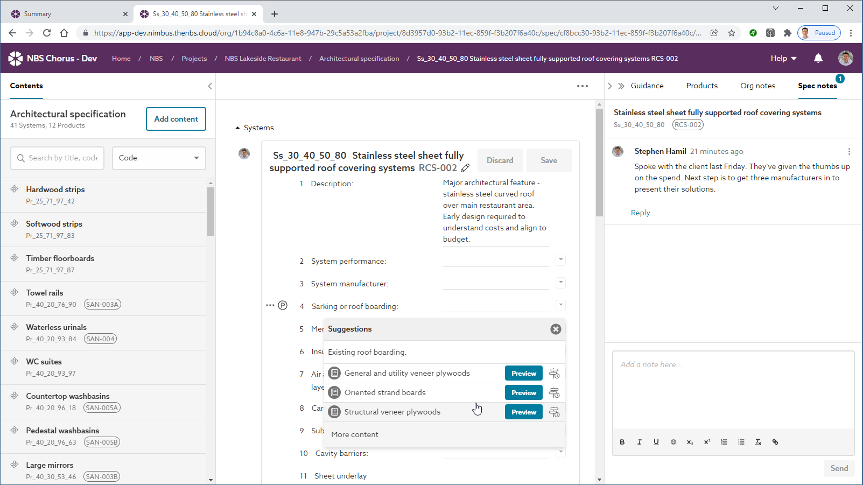Reply to Stephen Hamil's note
The width and height of the screenshot is (863, 485).
coord(640,213)
